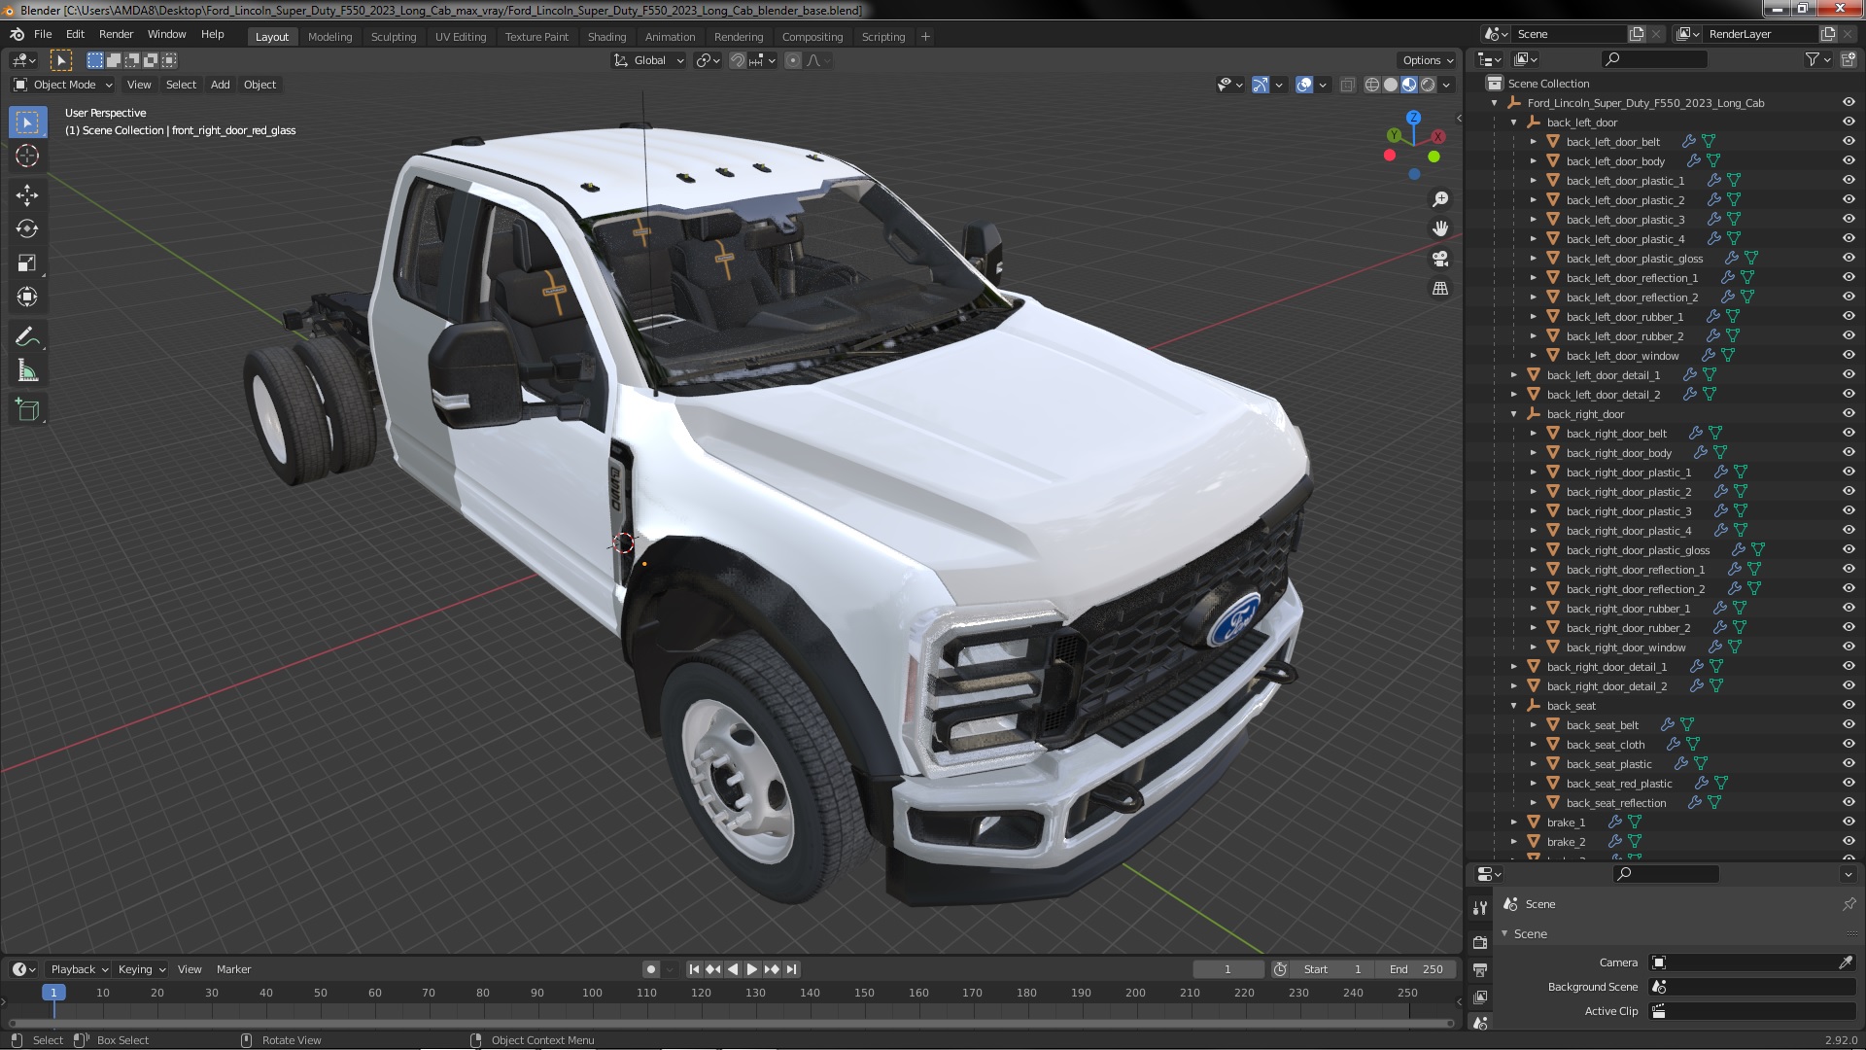This screenshot has width=1866, height=1050.
Task: Select the Move tool in toolbar
Action: click(27, 195)
